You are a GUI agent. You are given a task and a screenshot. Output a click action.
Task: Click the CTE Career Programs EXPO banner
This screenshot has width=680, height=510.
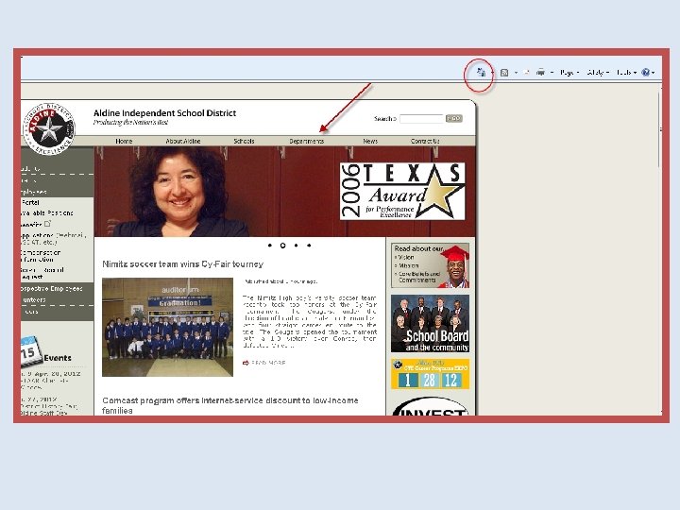pyautogui.click(x=430, y=374)
